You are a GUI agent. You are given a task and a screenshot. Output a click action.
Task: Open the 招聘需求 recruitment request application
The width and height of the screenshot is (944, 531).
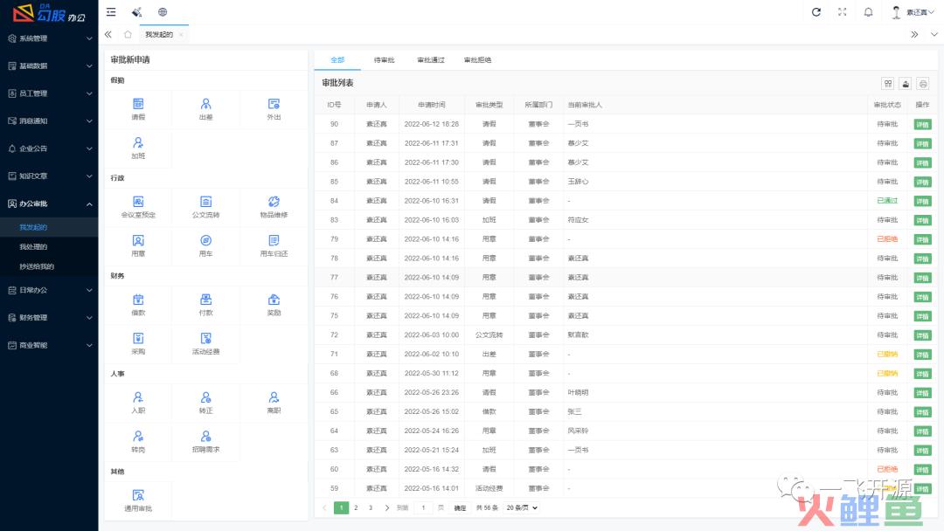click(x=206, y=442)
